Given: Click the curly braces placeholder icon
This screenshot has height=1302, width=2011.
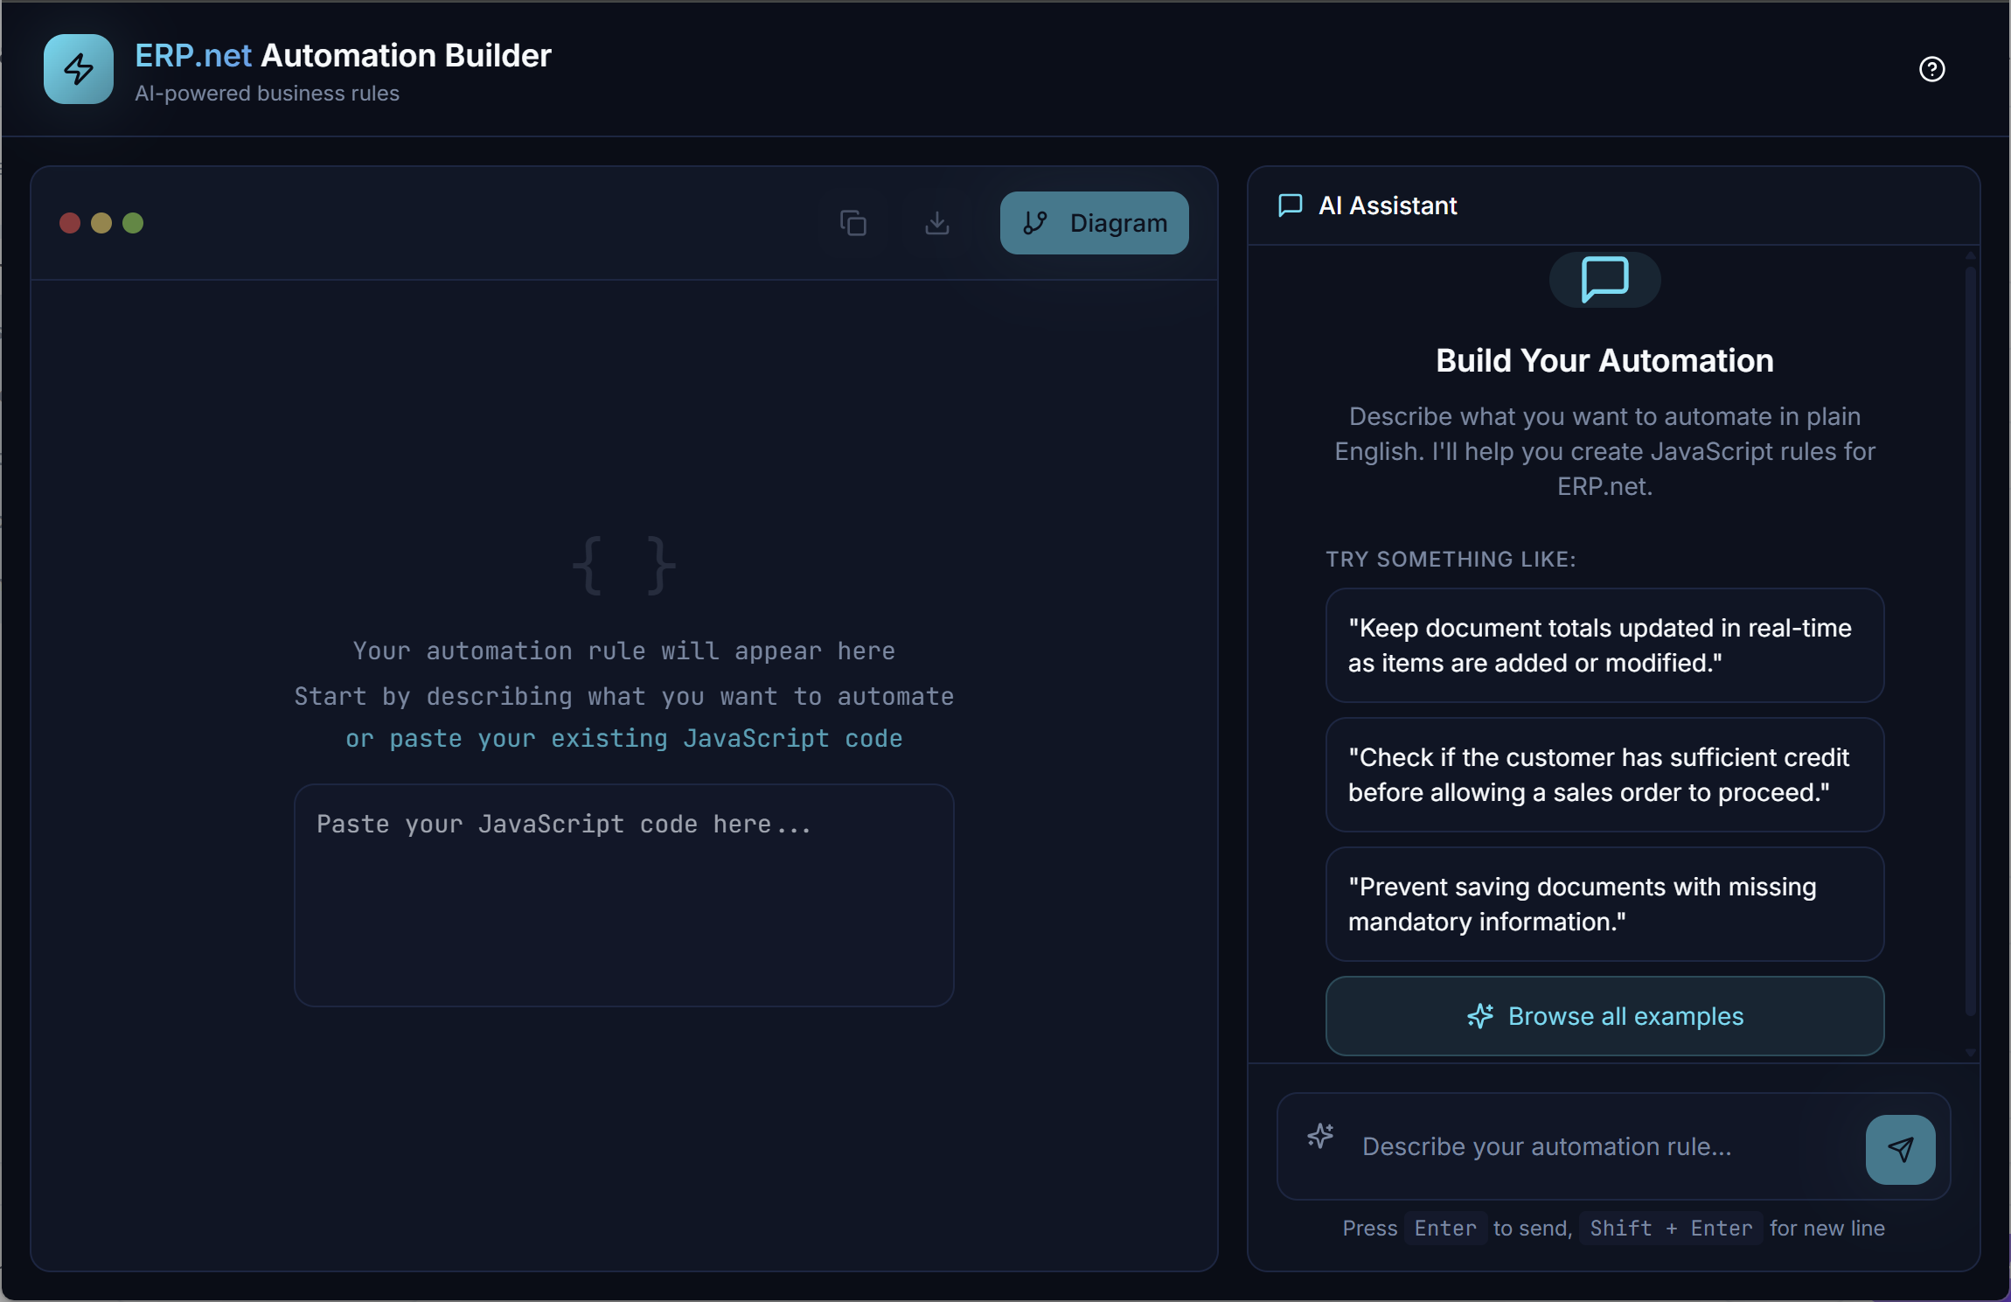Looking at the screenshot, I should 624,566.
